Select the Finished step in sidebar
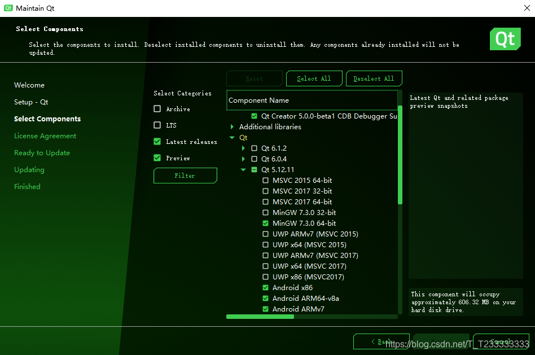 click(x=27, y=187)
